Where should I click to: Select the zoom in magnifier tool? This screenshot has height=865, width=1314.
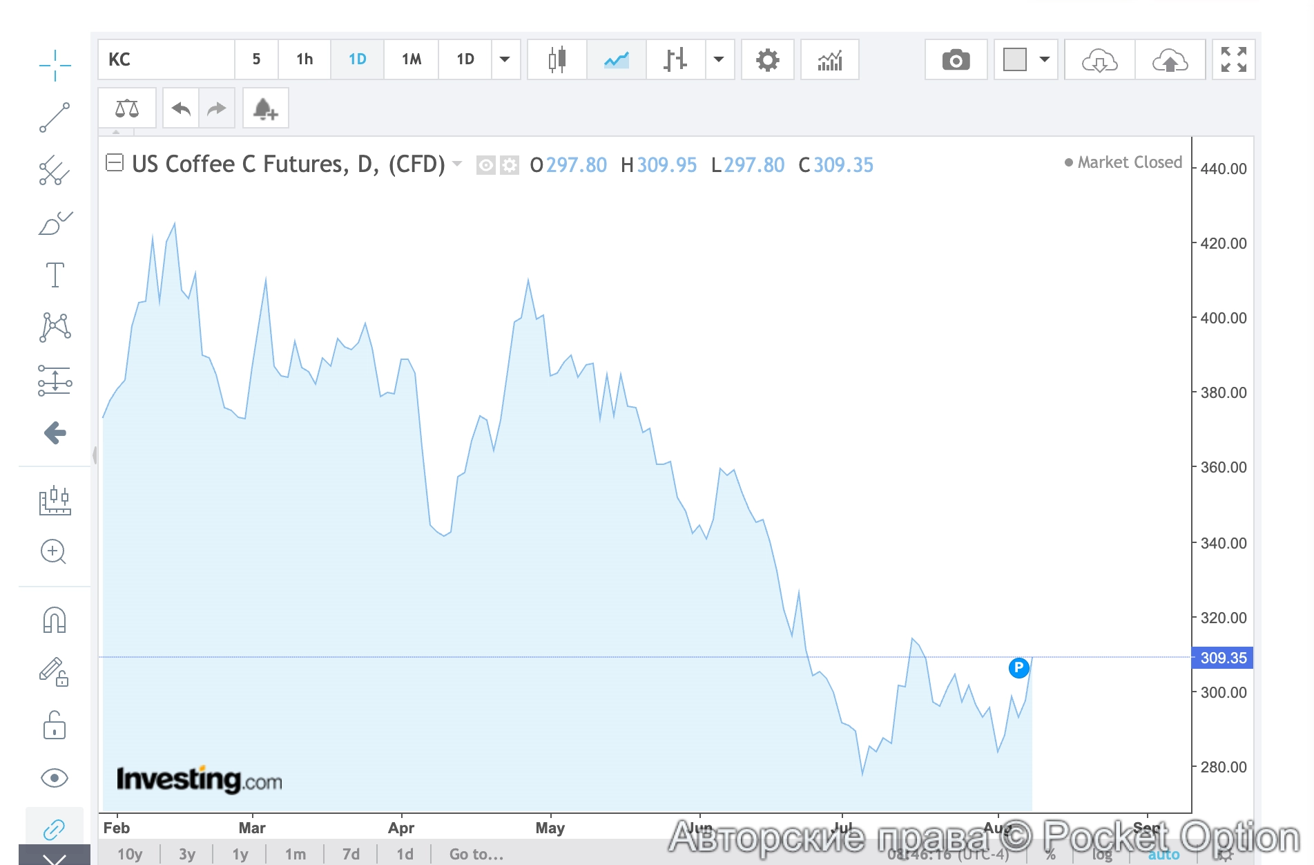(x=54, y=551)
